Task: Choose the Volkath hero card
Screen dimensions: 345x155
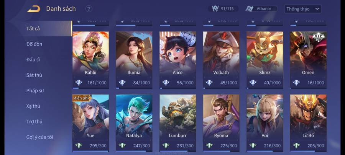Action: [x=221, y=60]
